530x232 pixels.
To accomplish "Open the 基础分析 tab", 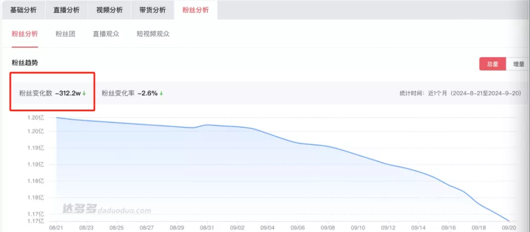I will point(24,10).
